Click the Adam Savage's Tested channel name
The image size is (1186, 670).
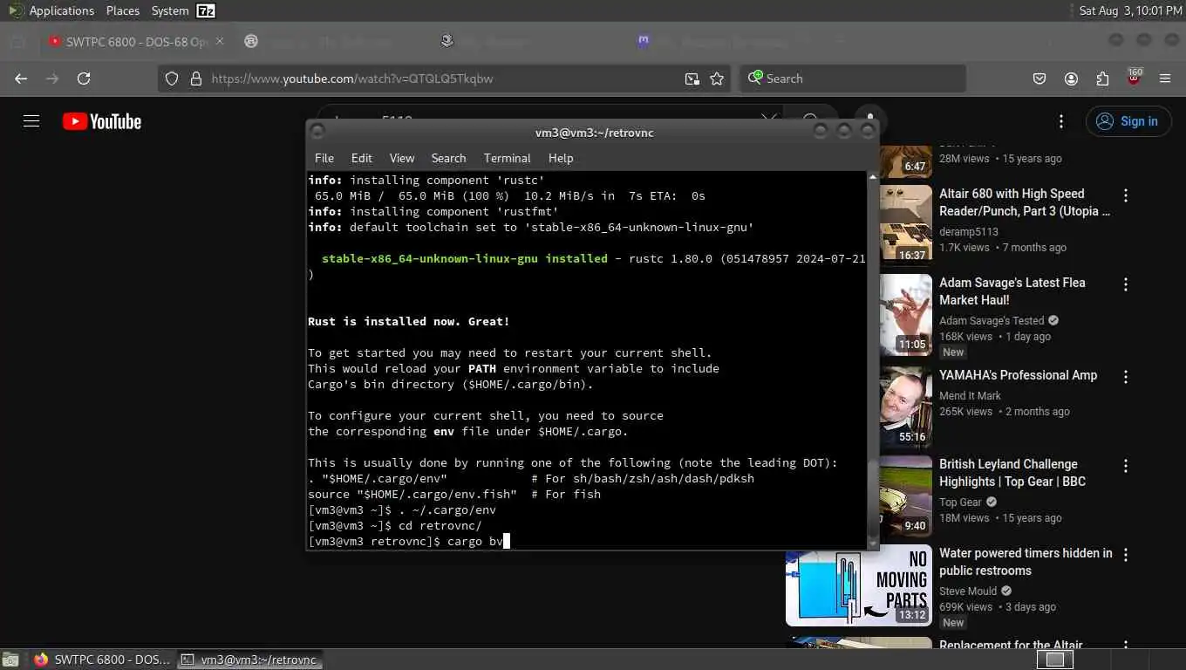992,320
